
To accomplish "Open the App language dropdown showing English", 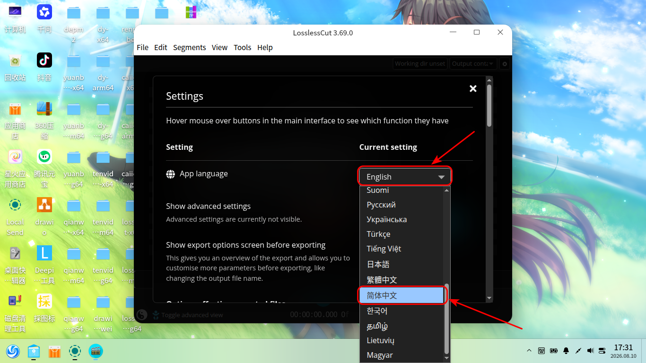I will click(x=405, y=177).
